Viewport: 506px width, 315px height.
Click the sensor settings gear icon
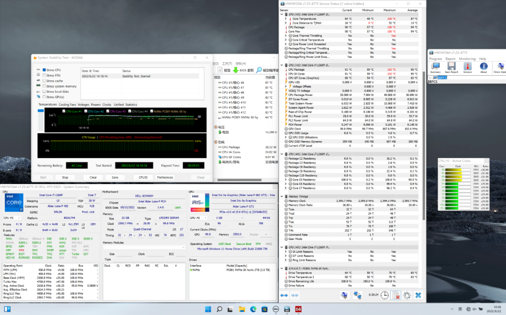[x=407, y=295]
